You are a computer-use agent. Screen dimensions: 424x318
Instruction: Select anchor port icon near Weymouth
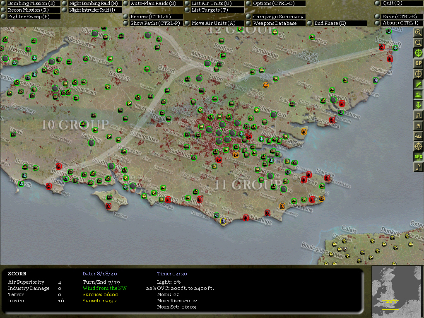click(21, 183)
